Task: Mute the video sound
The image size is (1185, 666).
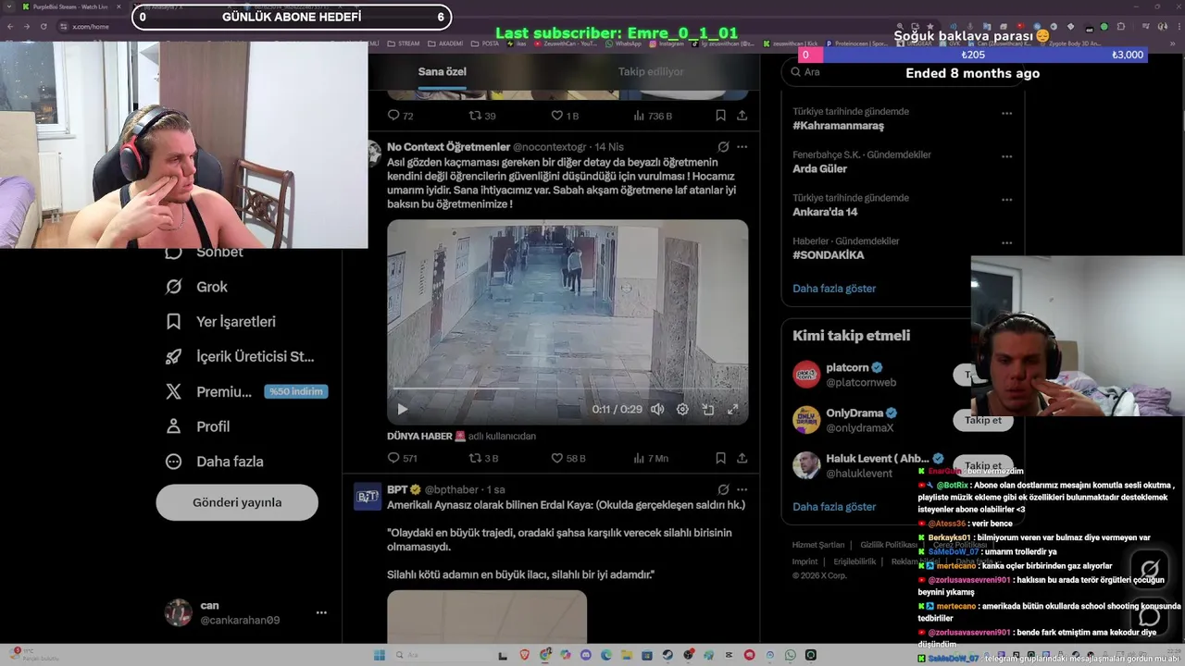Action: (657, 409)
